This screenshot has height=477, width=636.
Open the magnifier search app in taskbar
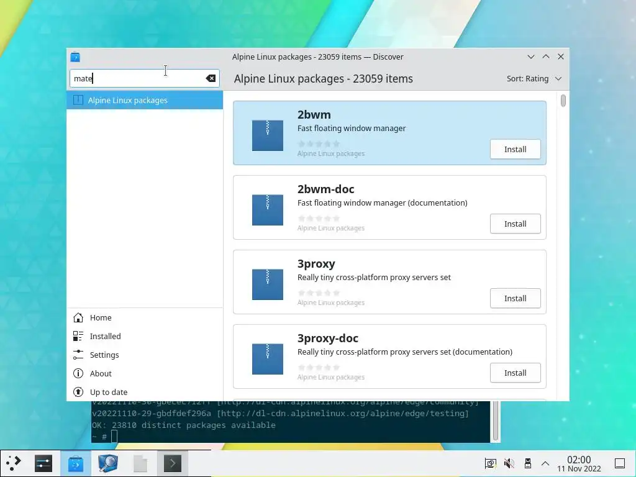[x=108, y=463]
